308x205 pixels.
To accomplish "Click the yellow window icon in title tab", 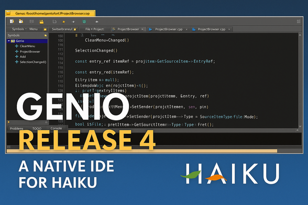I will 8,13.
